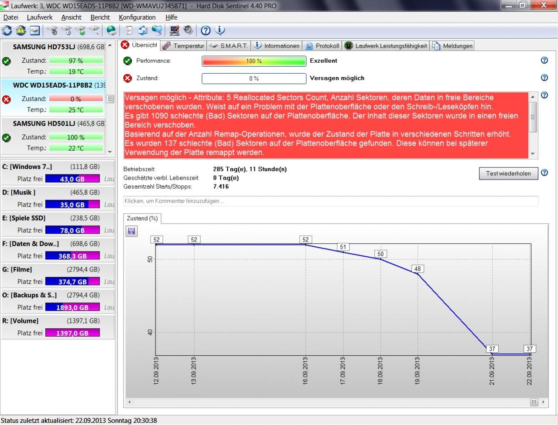Select partition C: [Windows 7..]
Viewport: 558px width, 425px height.
[57, 172]
